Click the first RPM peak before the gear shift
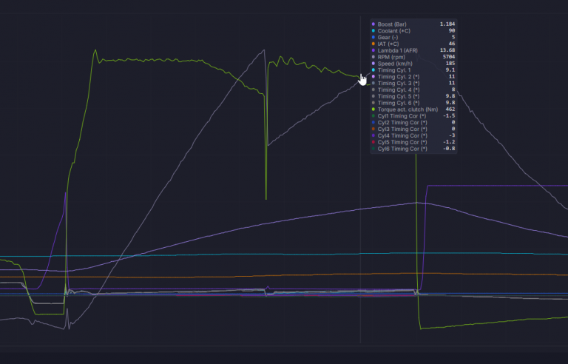This screenshot has height=364, width=568. [264, 50]
